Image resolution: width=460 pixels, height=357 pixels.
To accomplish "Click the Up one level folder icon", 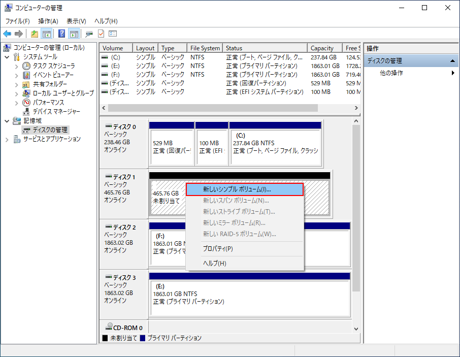I will point(35,34).
